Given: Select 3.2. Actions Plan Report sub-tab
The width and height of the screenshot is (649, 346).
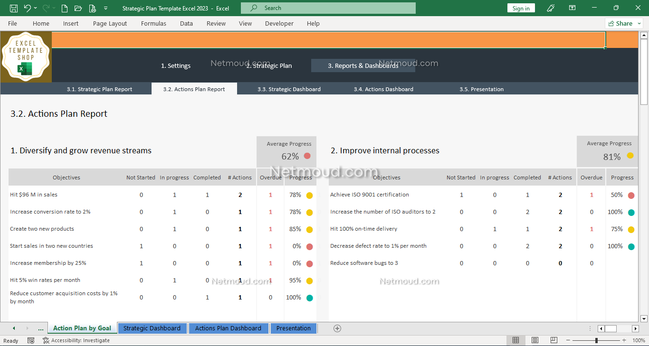Looking at the screenshot, I should point(194,89).
